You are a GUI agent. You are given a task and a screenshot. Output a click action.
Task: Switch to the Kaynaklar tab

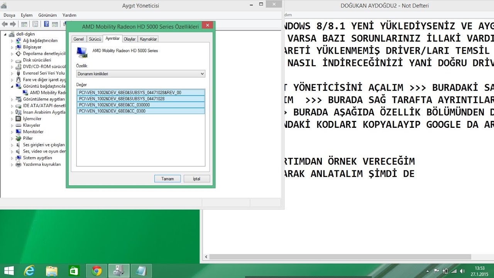[x=148, y=39]
